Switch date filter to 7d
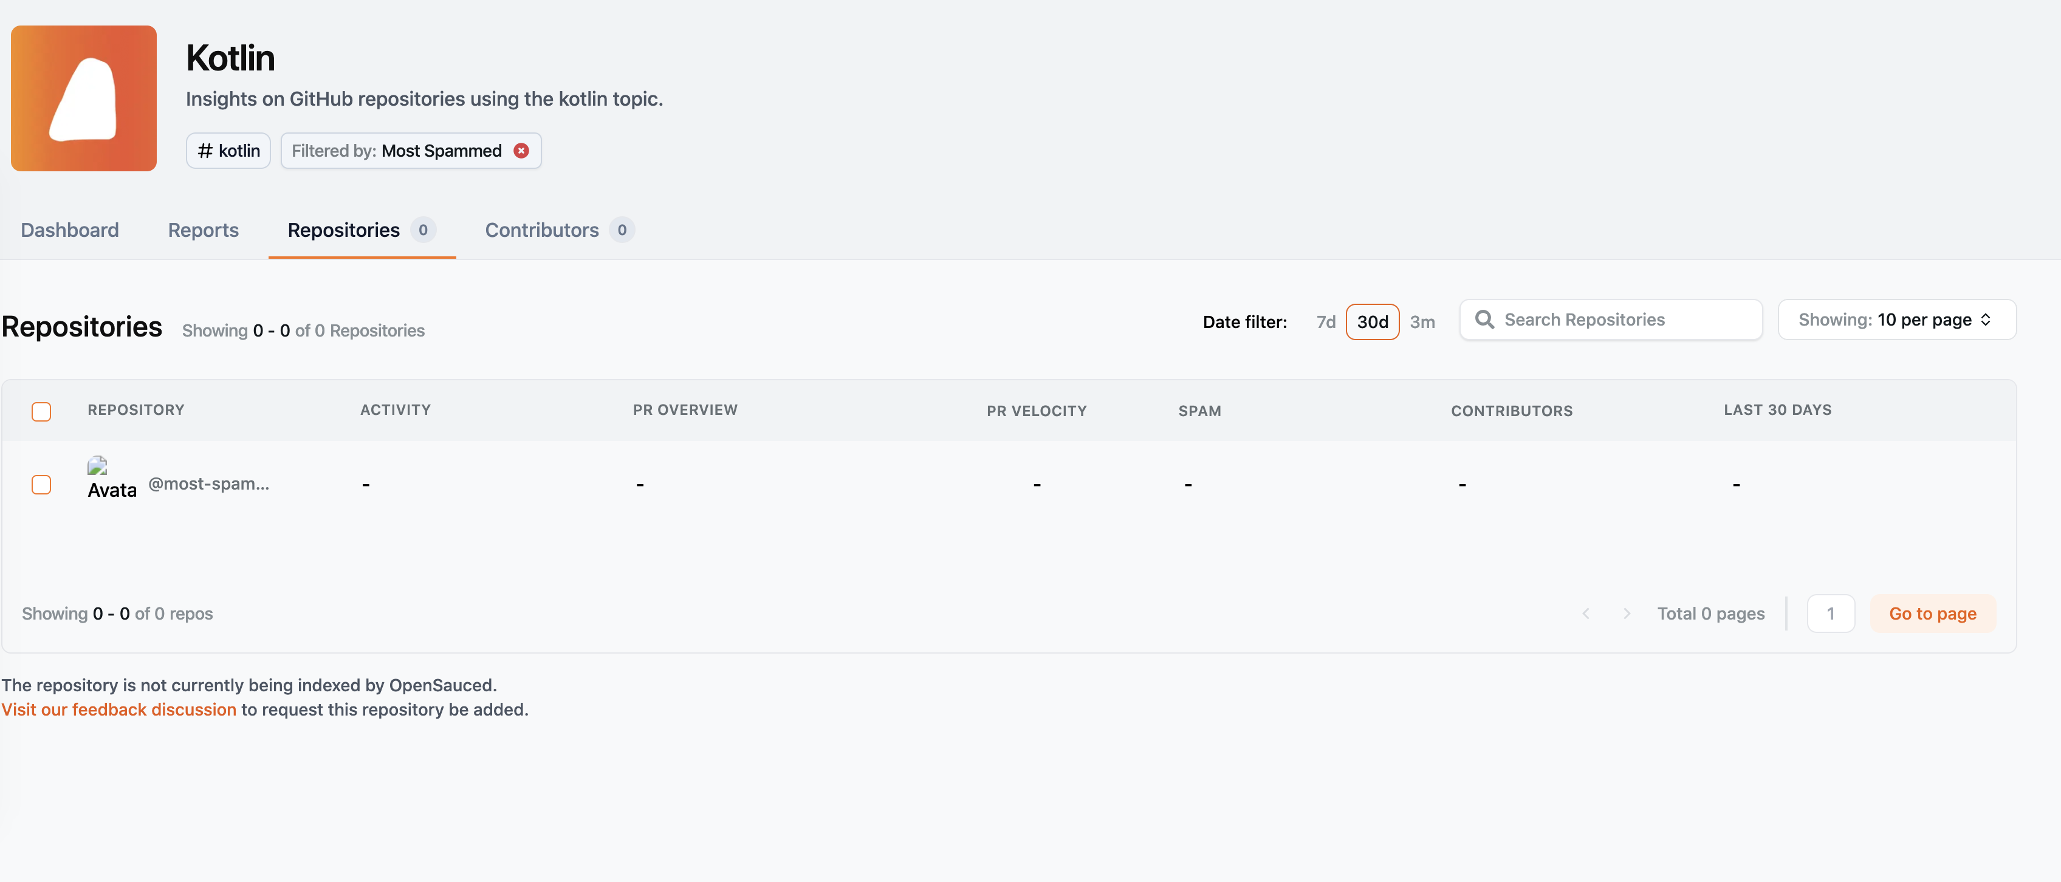The width and height of the screenshot is (2061, 882). 1326,321
